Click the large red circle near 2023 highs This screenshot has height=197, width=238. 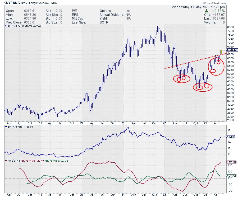216,66
